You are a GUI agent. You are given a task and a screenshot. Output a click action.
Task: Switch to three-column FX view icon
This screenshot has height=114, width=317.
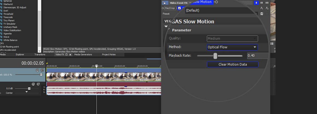(267, 3)
